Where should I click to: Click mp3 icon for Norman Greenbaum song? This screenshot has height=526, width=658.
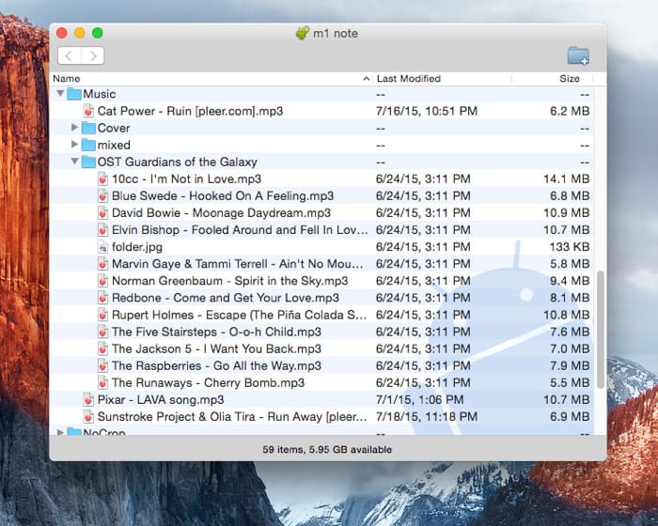[102, 281]
